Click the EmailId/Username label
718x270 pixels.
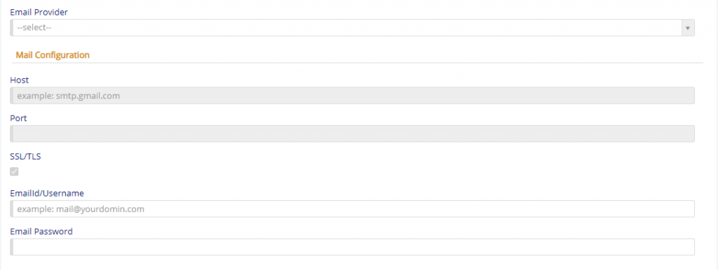point(47,193)
